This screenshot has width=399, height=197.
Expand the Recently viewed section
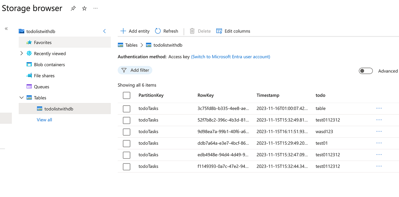(21, 53)
